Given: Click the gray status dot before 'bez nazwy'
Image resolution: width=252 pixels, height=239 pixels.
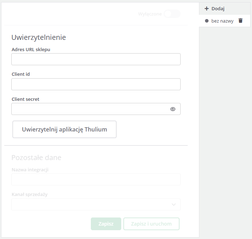Looking at the screenshot, I should click(x=207, y=21).
